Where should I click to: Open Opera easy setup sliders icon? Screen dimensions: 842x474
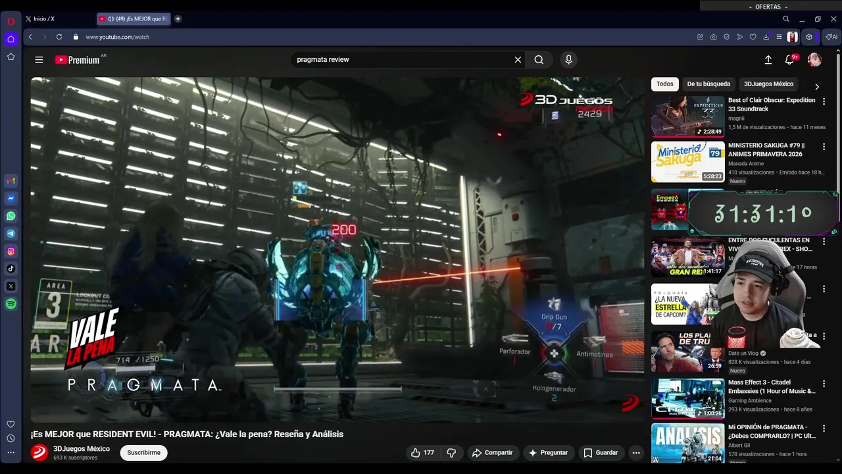click(x=779, y=37)
